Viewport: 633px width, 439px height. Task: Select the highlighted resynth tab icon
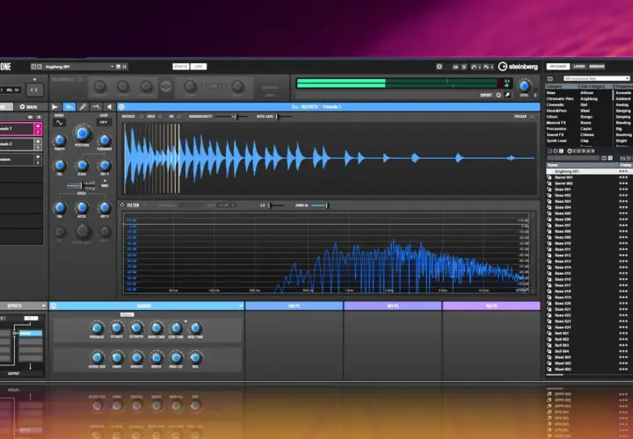pyautogui.click(x=69, y=107)
